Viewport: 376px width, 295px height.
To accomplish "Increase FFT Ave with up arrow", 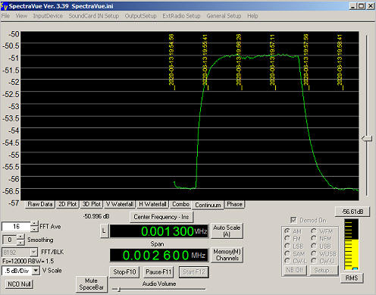I will click(x=34, y=224).
